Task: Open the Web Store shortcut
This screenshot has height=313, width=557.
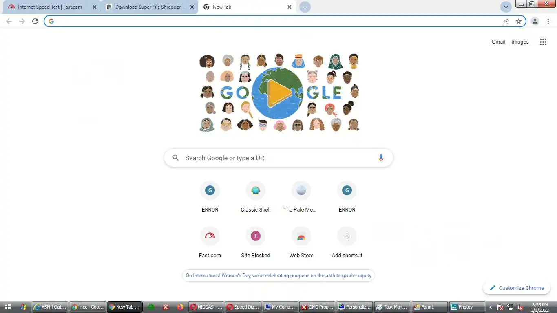Action: coord(301,242)
